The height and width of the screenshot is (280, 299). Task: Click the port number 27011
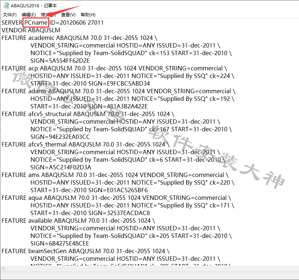96,22
